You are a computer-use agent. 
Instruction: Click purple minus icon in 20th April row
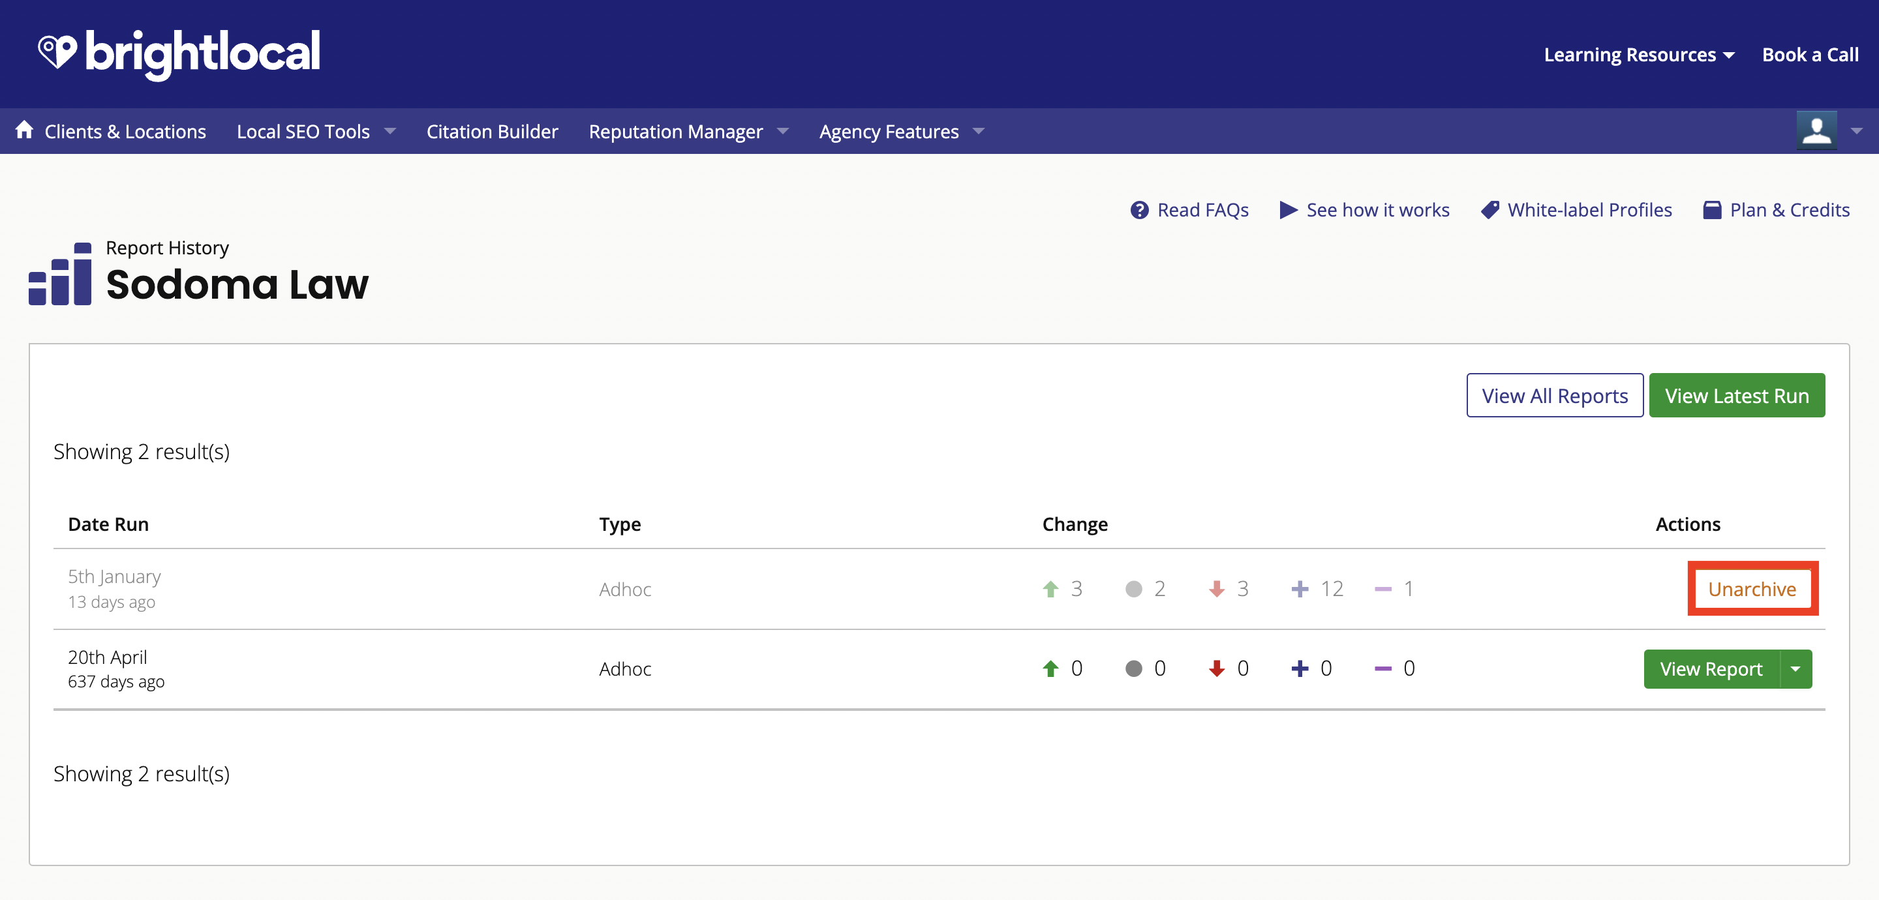[1383, 668]
